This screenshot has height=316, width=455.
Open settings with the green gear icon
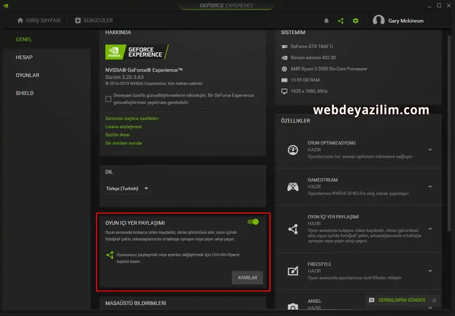[x=355, y=21]
